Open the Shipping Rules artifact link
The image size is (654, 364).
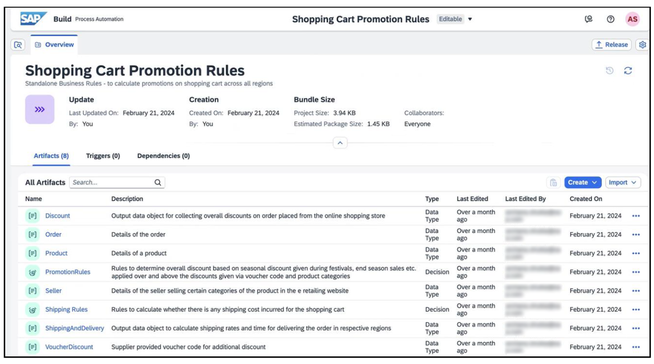tap(66, 309)
